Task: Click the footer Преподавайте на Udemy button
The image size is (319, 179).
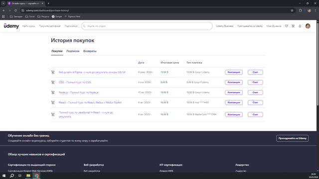Action: (293, 138)
